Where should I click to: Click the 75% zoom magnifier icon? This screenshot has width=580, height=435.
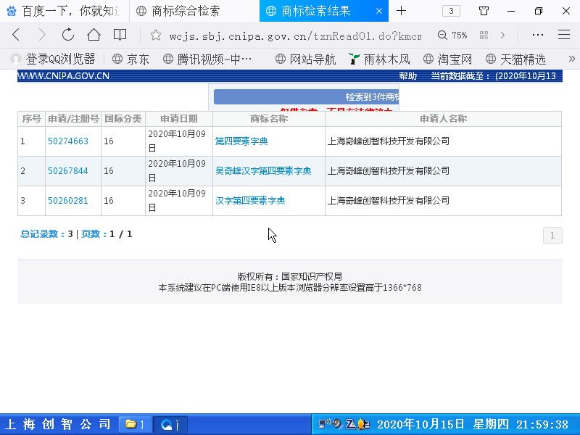pyautogui.click(x=442, y=35)
